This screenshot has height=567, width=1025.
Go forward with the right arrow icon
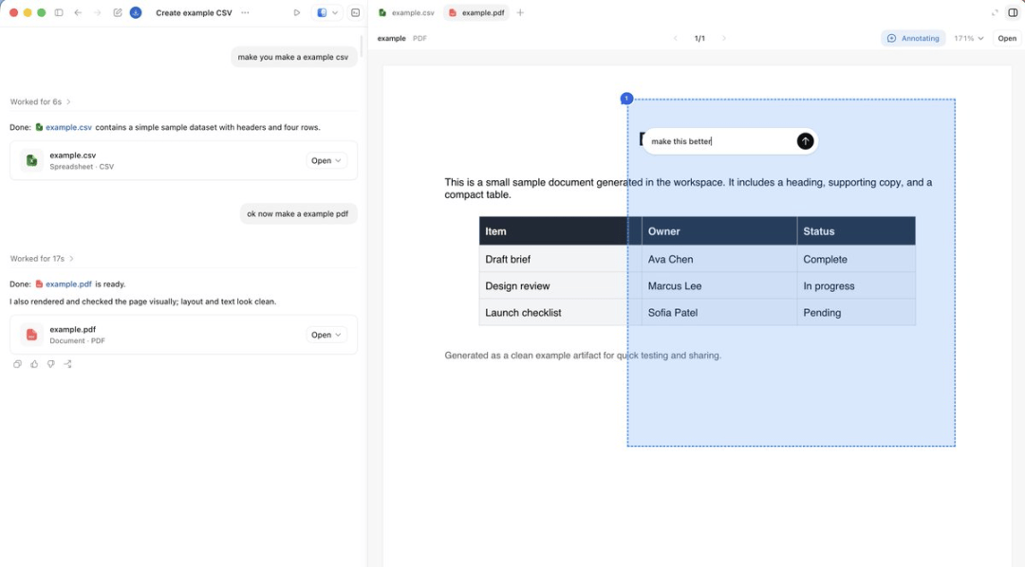[x=97, y=12]
